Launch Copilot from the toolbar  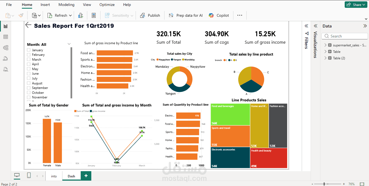[x=219, y=15]
